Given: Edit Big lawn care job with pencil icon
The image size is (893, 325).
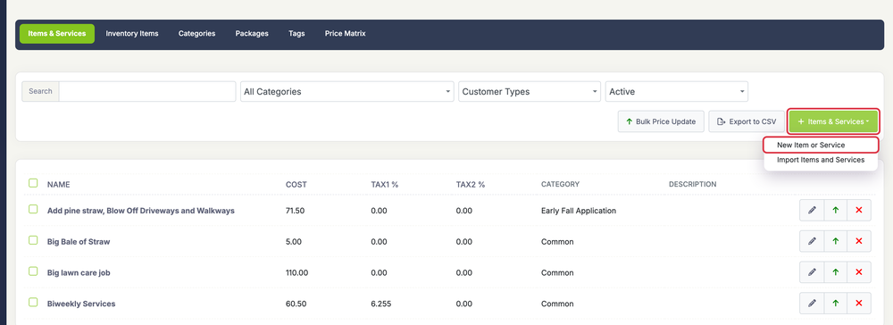Looking at the screenshot, I should pos(812,272).
